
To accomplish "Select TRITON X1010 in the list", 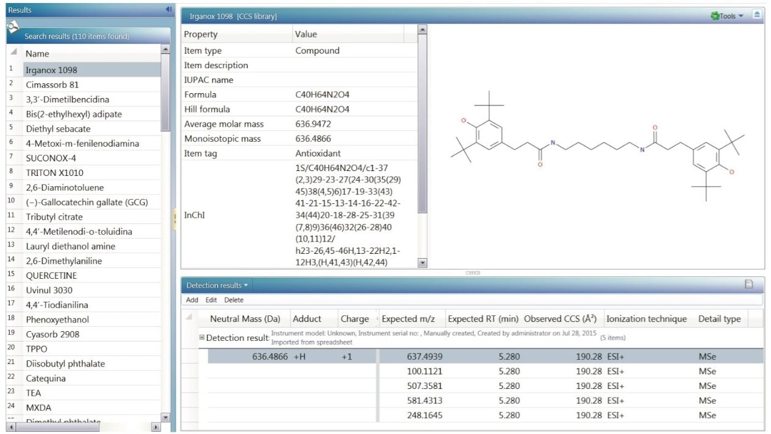I will [92, 172].
